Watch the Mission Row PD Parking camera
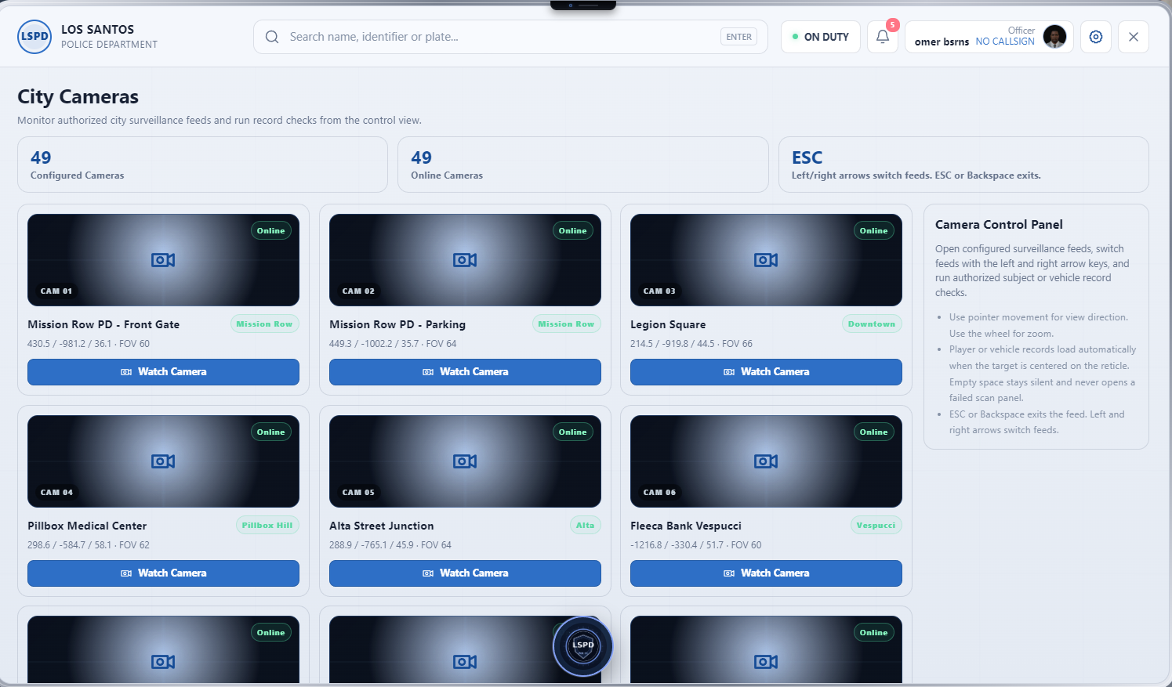1172x687 pixels. tap(465, 372)
